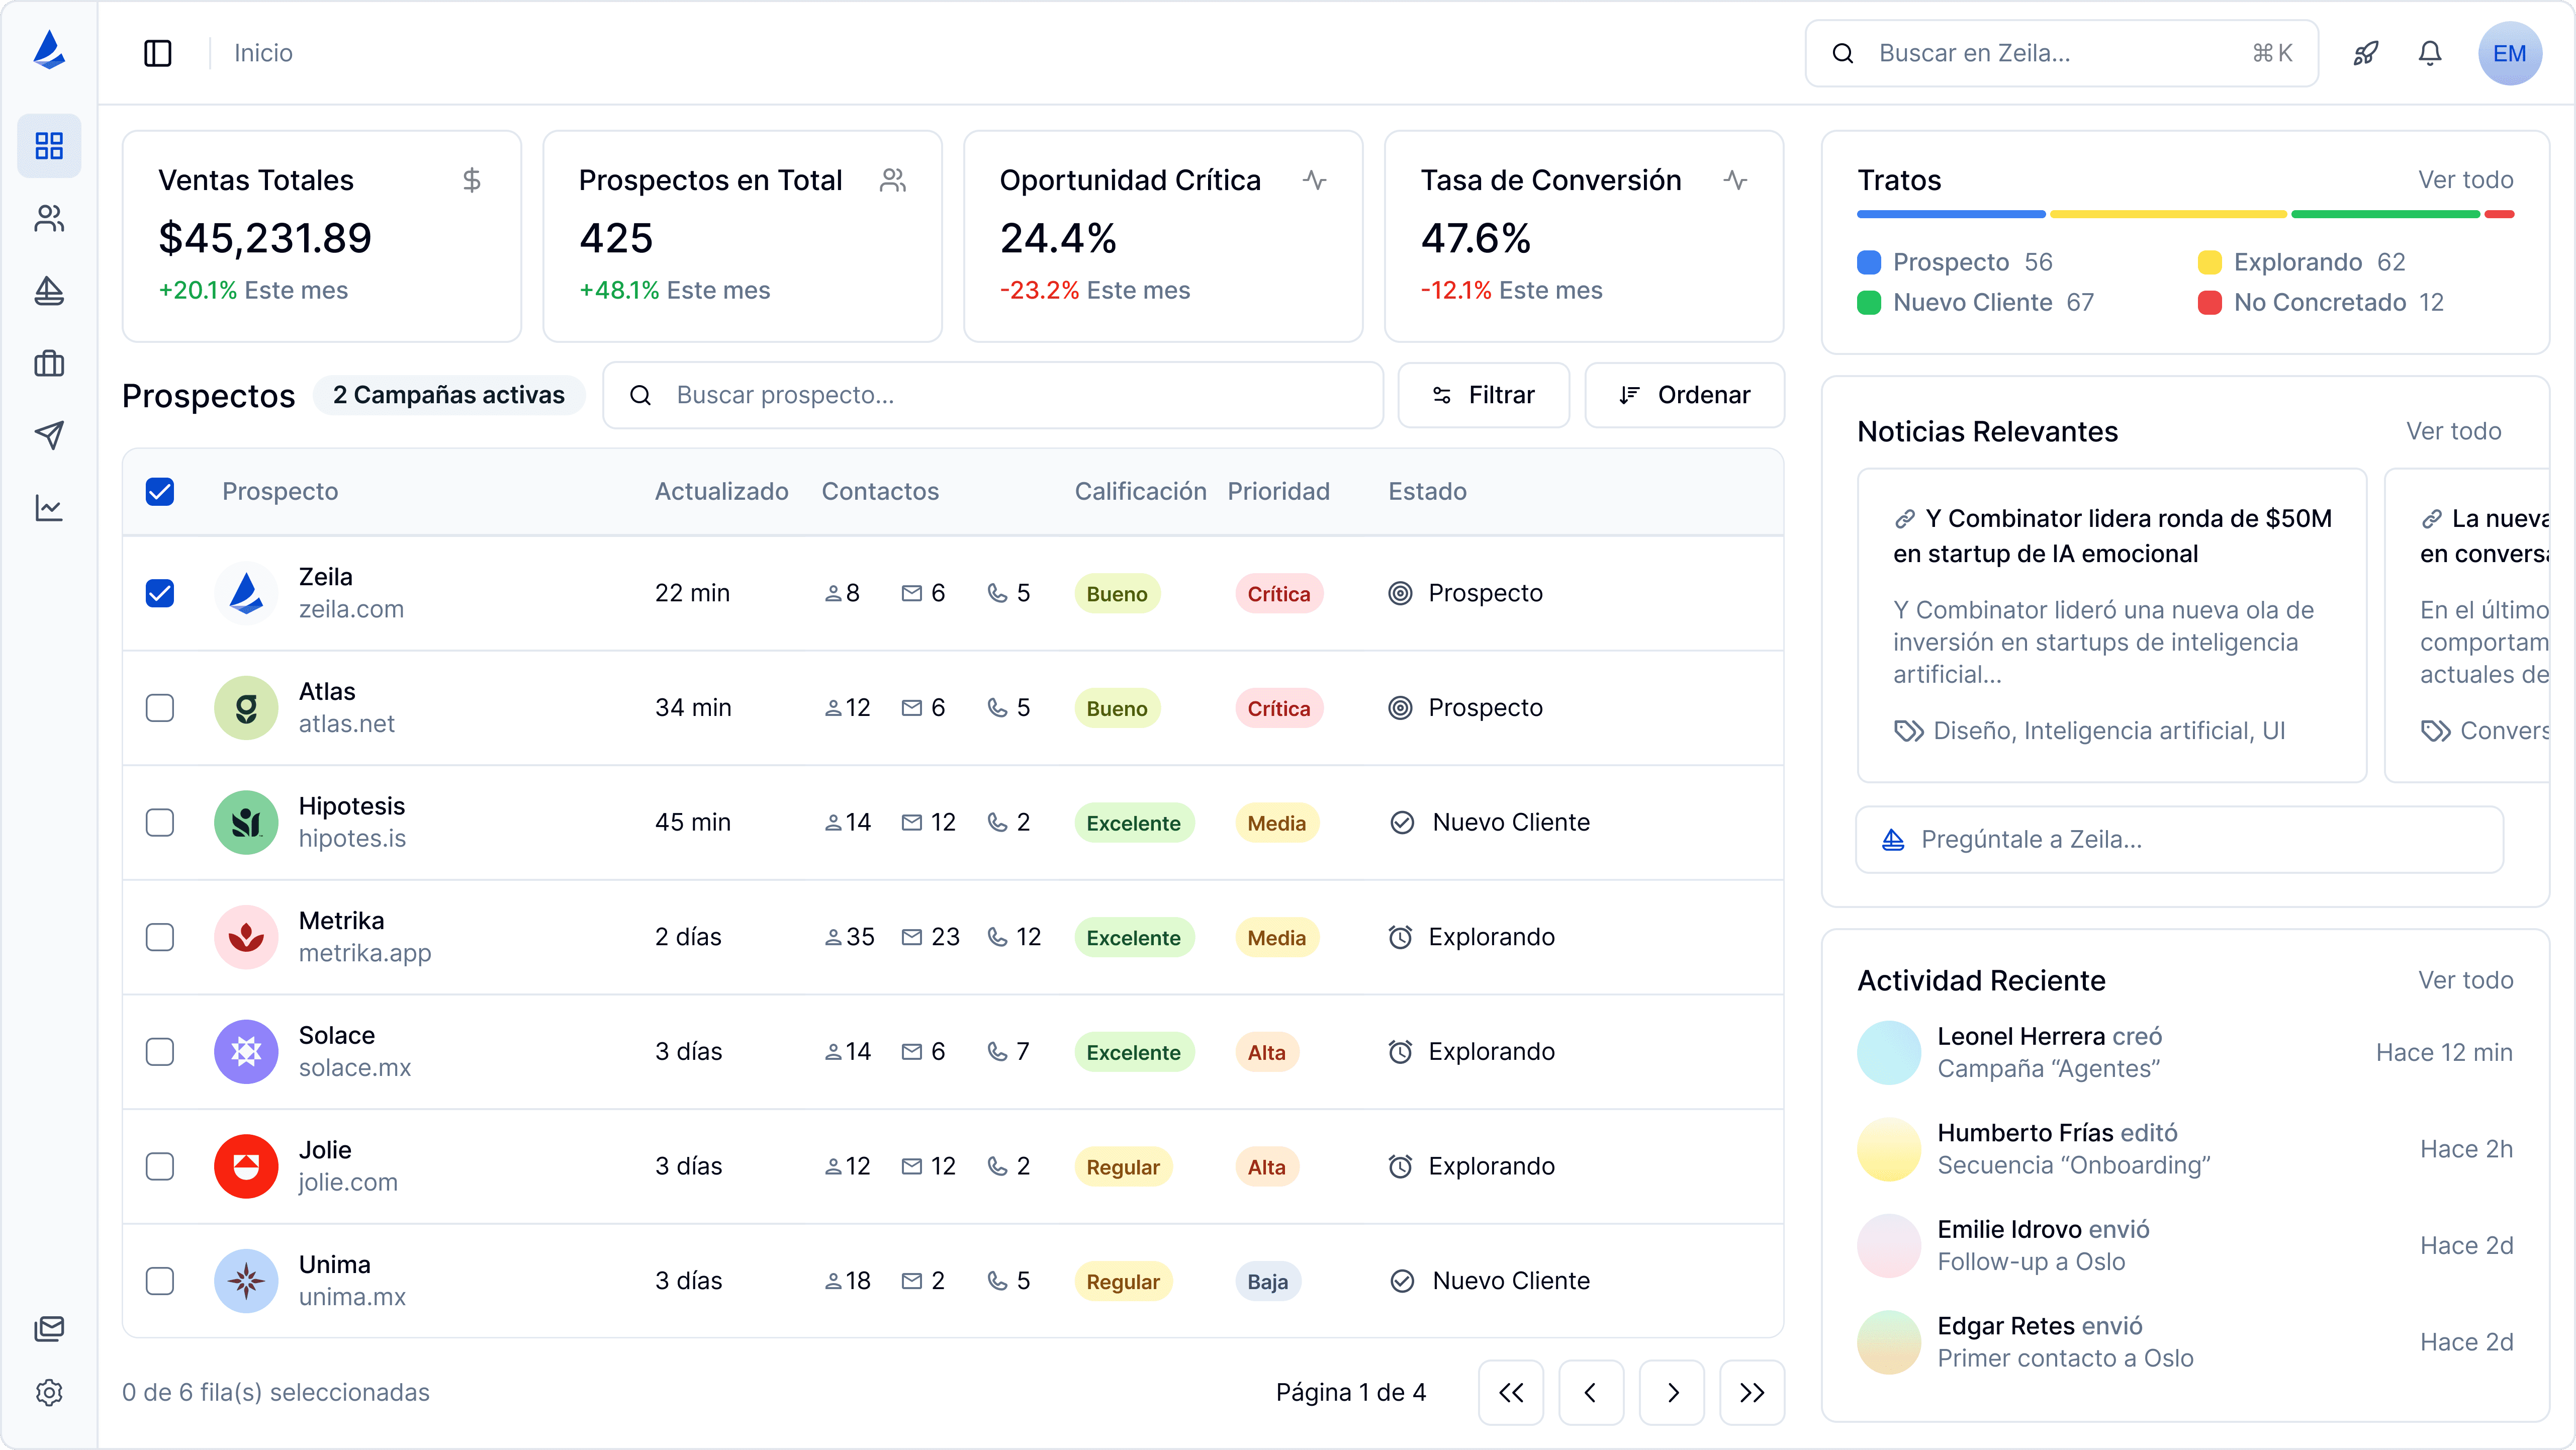Open settings gear in sidebar
Viewport: 2576px width, 1450px height.
tap(49, 1392)
